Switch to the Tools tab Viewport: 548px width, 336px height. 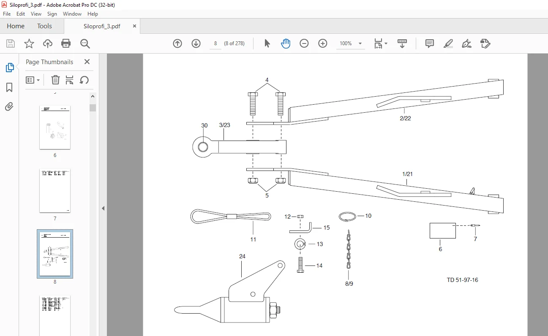tap(44, 26)
